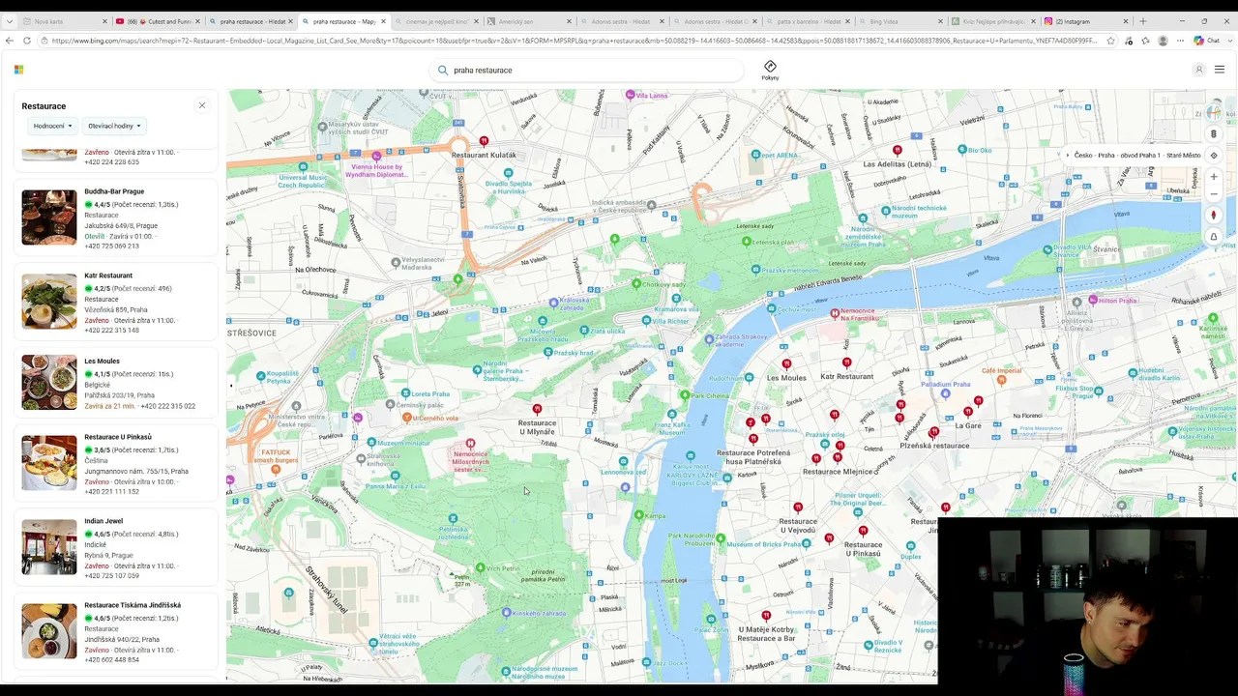Click the Les Moules thumbnail photo
The width and height of the screenshot is (1238, 696).
[49, 382]
